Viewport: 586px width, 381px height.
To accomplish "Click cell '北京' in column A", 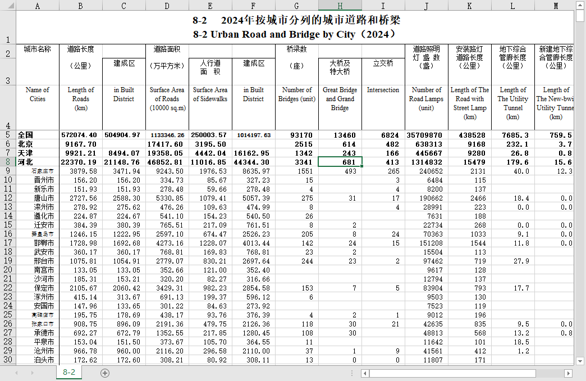I will click(x=38, y=144).
